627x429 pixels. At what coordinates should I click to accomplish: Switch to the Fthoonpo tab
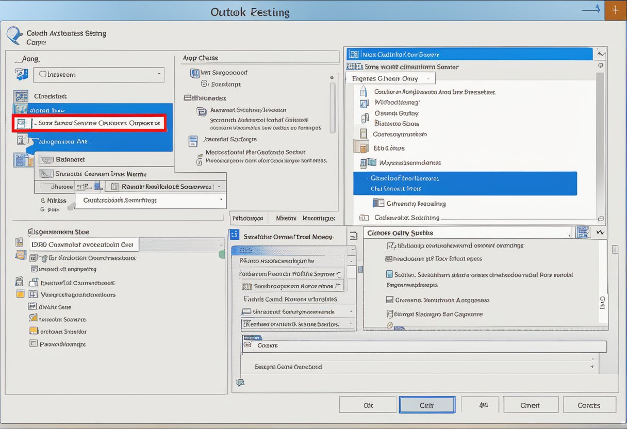(248, 218)
